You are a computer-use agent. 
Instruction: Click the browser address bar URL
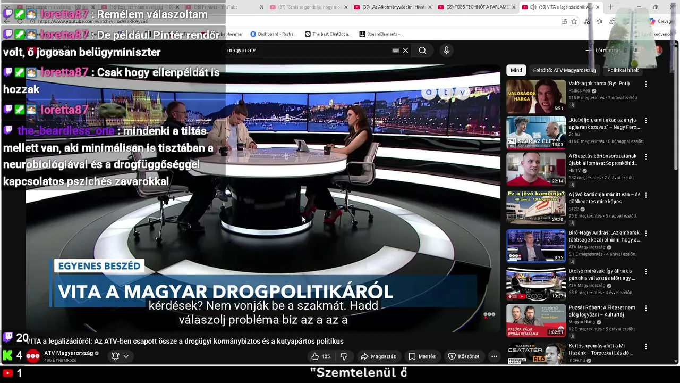[x=93, y=22]
